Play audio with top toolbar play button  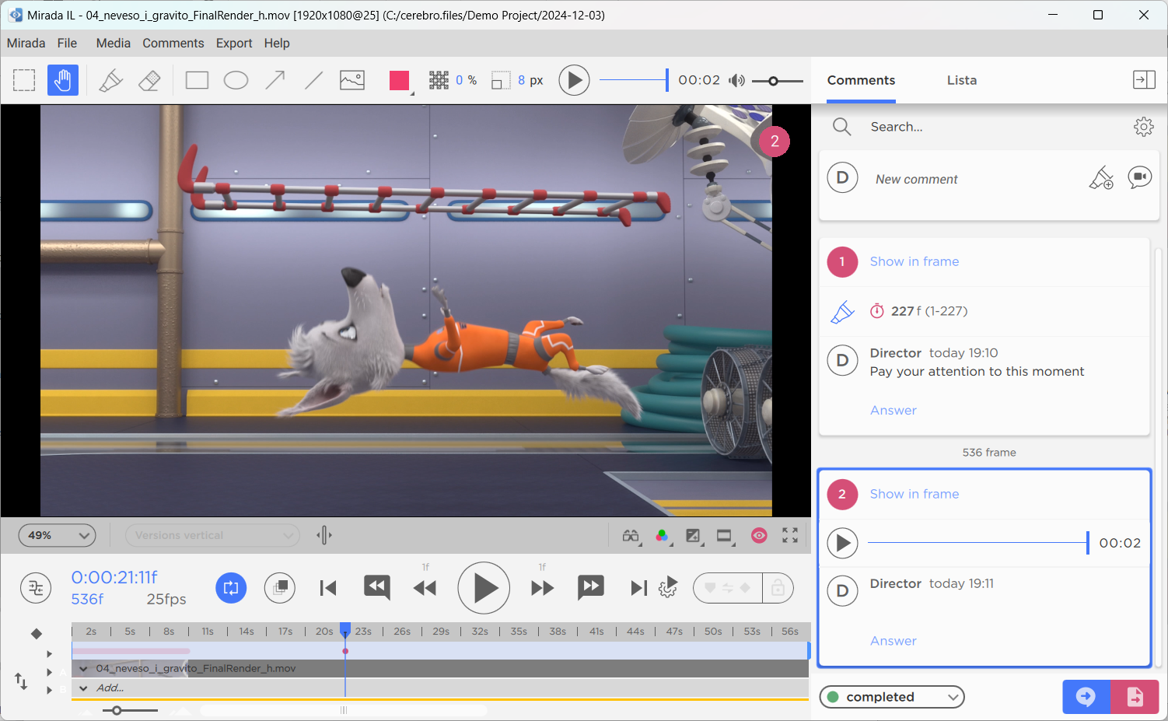[574, 80]
